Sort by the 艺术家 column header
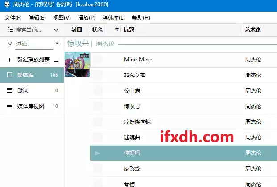The height and width of the screenshot is (187, 277). pos(260,30)
